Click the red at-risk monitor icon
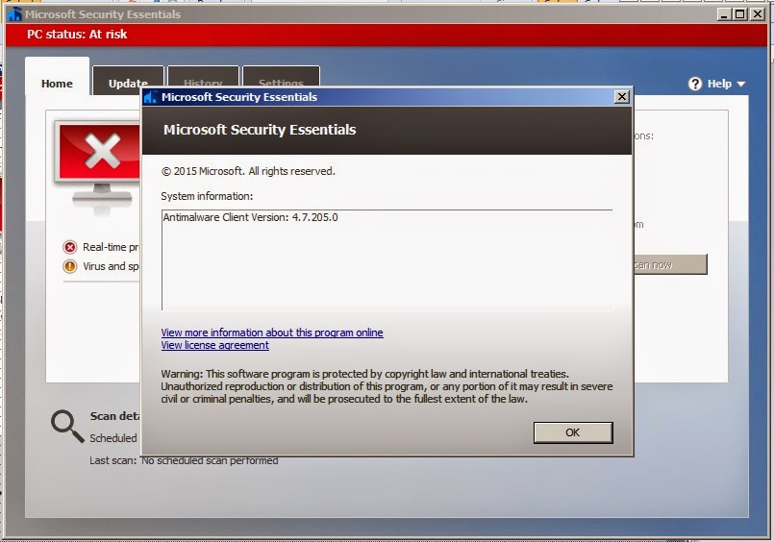 [98, 169]
